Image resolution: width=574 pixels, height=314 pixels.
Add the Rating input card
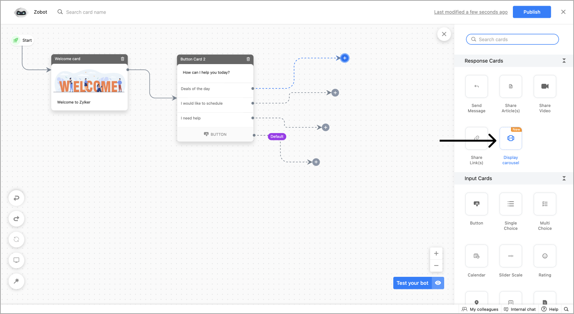pyautogui.click(x=545, y=256)
